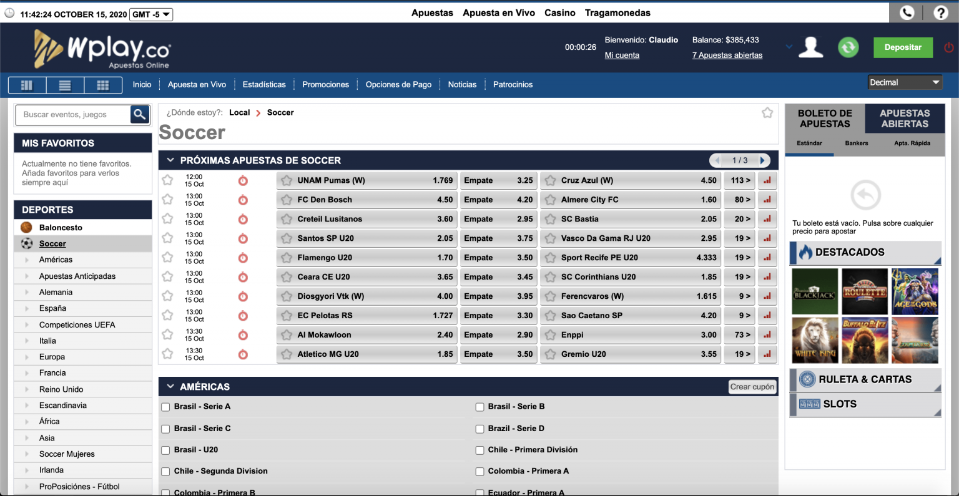Open statistics icon for UNAM Pumas match
Screen dimensions: 959x496
coord(767,180)
